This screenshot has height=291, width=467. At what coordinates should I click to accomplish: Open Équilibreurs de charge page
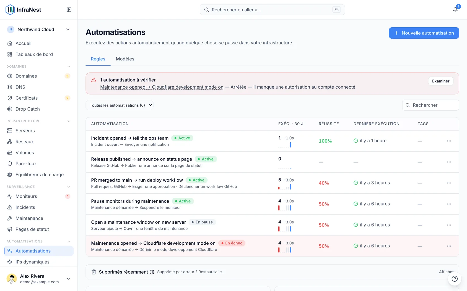click(39, 175)
